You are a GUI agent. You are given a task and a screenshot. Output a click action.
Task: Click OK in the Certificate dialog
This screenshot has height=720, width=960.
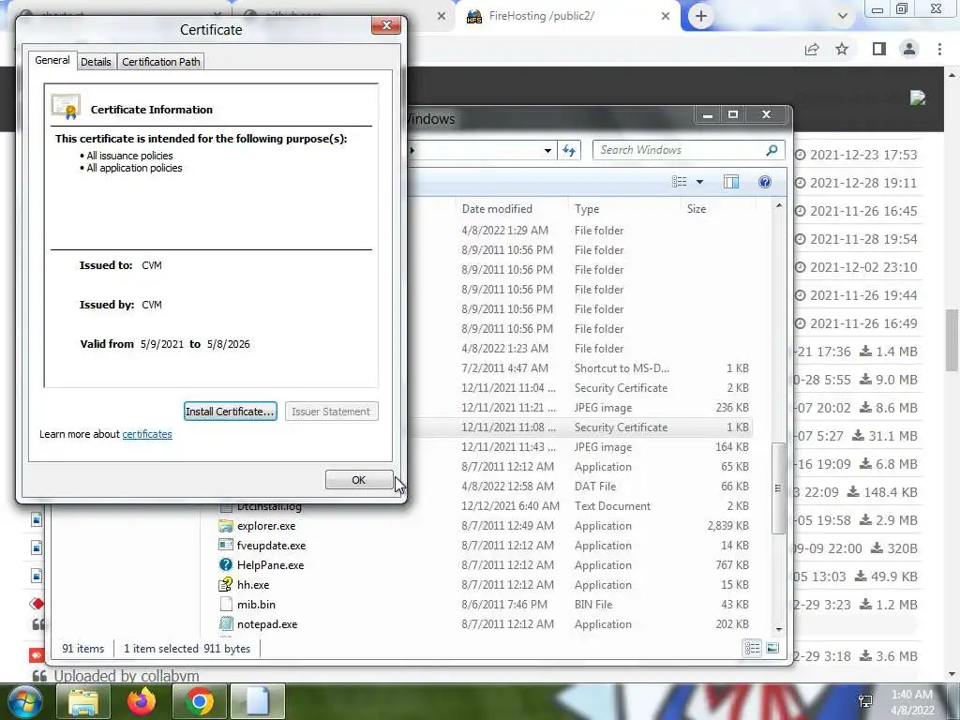pyautogui.click(x=359, y=480)
